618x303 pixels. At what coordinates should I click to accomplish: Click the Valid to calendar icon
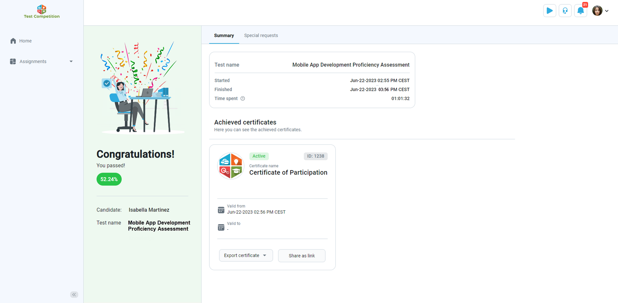tap(221, 227)
